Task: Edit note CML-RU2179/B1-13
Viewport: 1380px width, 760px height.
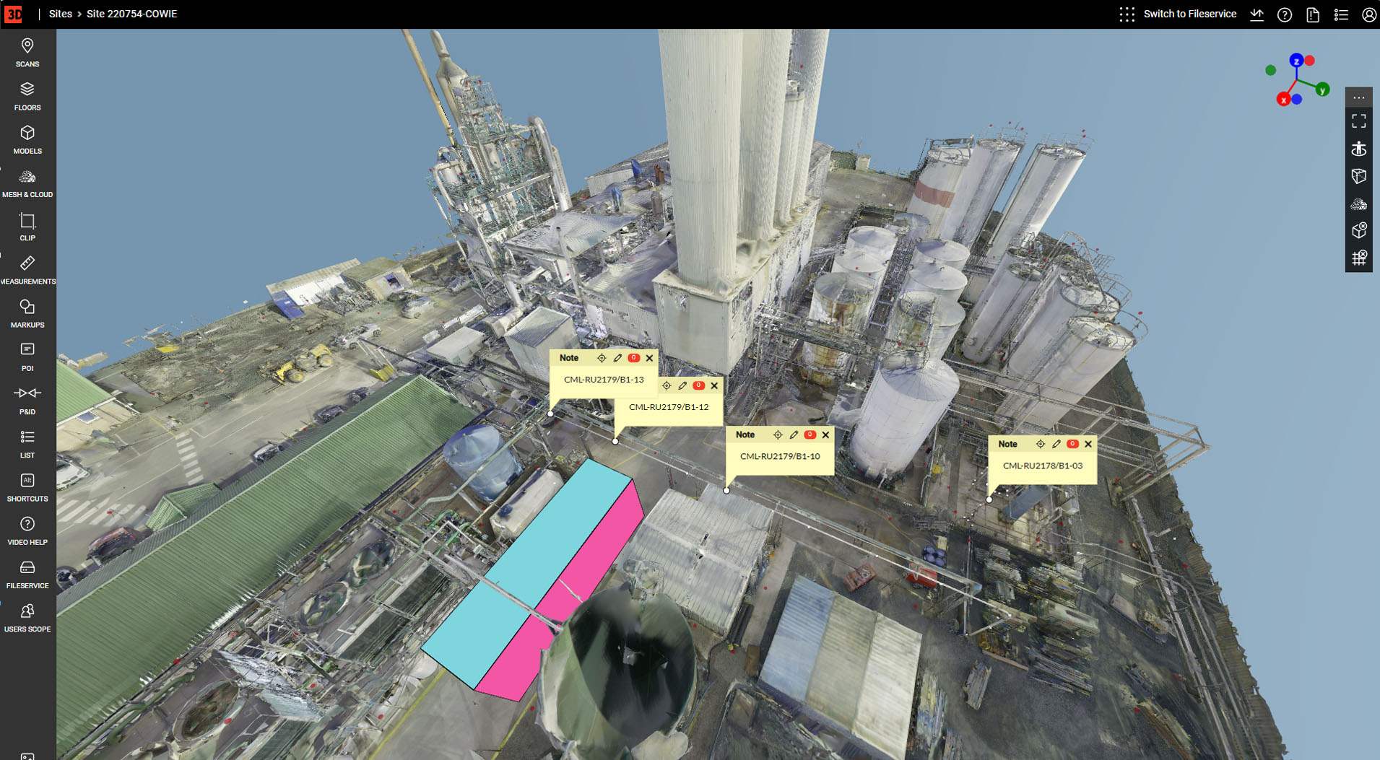Action: (x=617, y=358)
